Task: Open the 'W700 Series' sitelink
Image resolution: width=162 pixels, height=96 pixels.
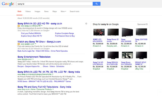Action: (x=22, y=81)
